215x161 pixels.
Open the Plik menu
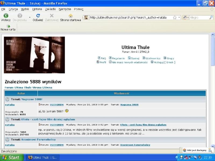click(3, 9)
